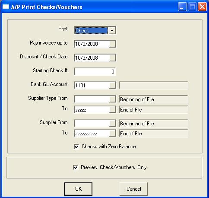209x198 pixels.
Task: Open the Print type dropdown arrow
Action: [112, 30]
